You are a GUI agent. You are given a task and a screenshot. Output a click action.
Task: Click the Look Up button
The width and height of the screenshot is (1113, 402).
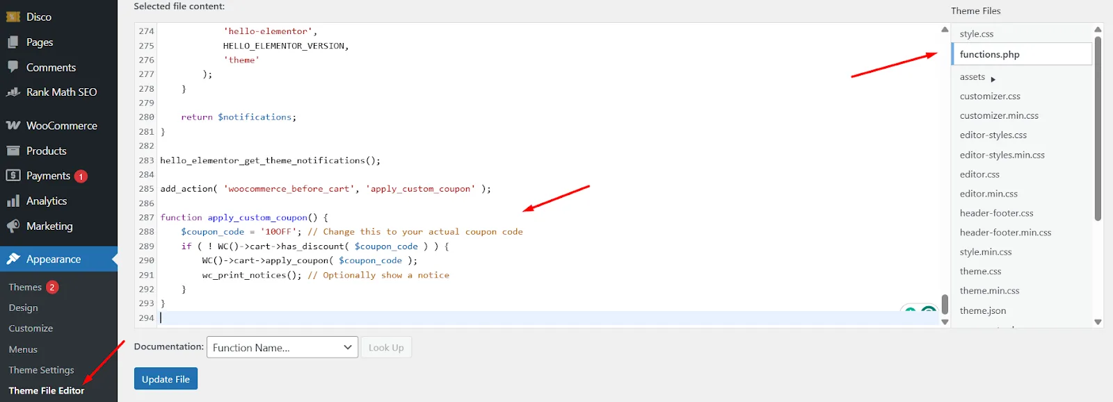[x=386, y=347]
